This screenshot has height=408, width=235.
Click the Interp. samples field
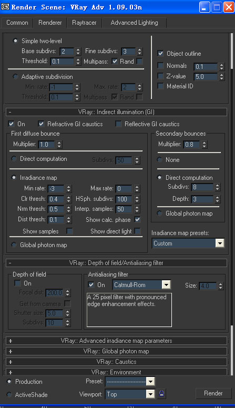124,209
